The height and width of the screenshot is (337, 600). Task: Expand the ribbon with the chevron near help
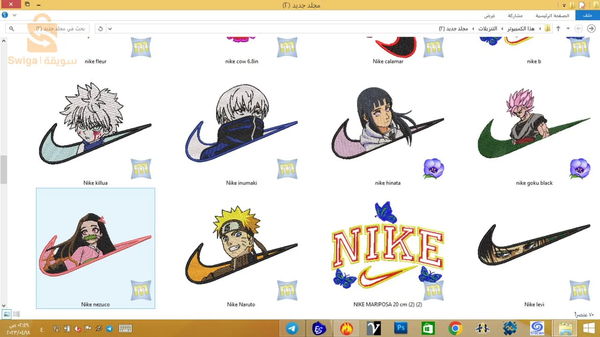(15, 15)
